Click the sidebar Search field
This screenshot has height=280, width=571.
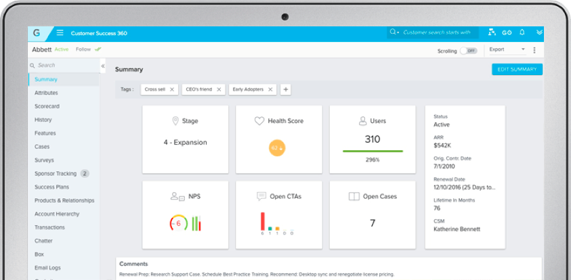[x=64, y=66]
